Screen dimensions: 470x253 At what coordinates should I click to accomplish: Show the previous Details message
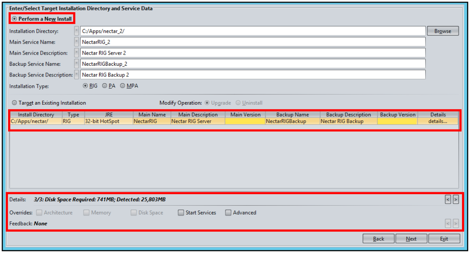click(x=448, y=199)
